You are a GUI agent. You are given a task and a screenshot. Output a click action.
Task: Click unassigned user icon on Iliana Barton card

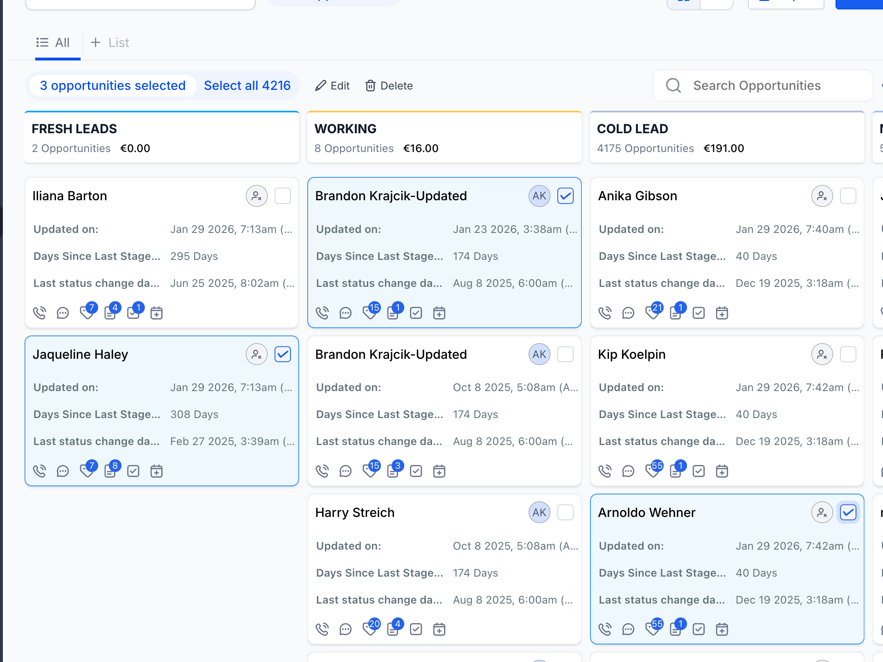coord(257,196)
